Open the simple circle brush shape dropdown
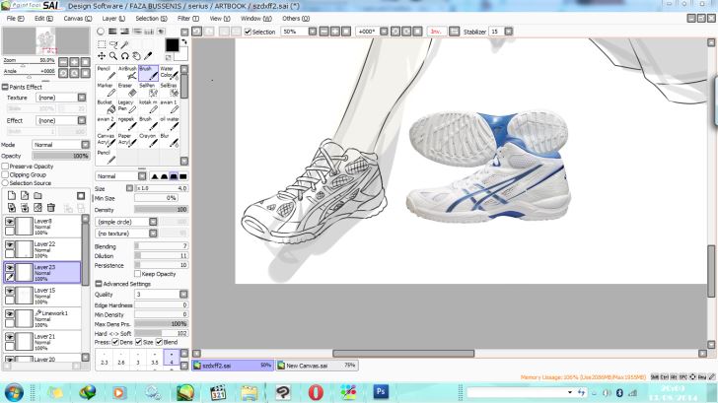 pos(153,222)
